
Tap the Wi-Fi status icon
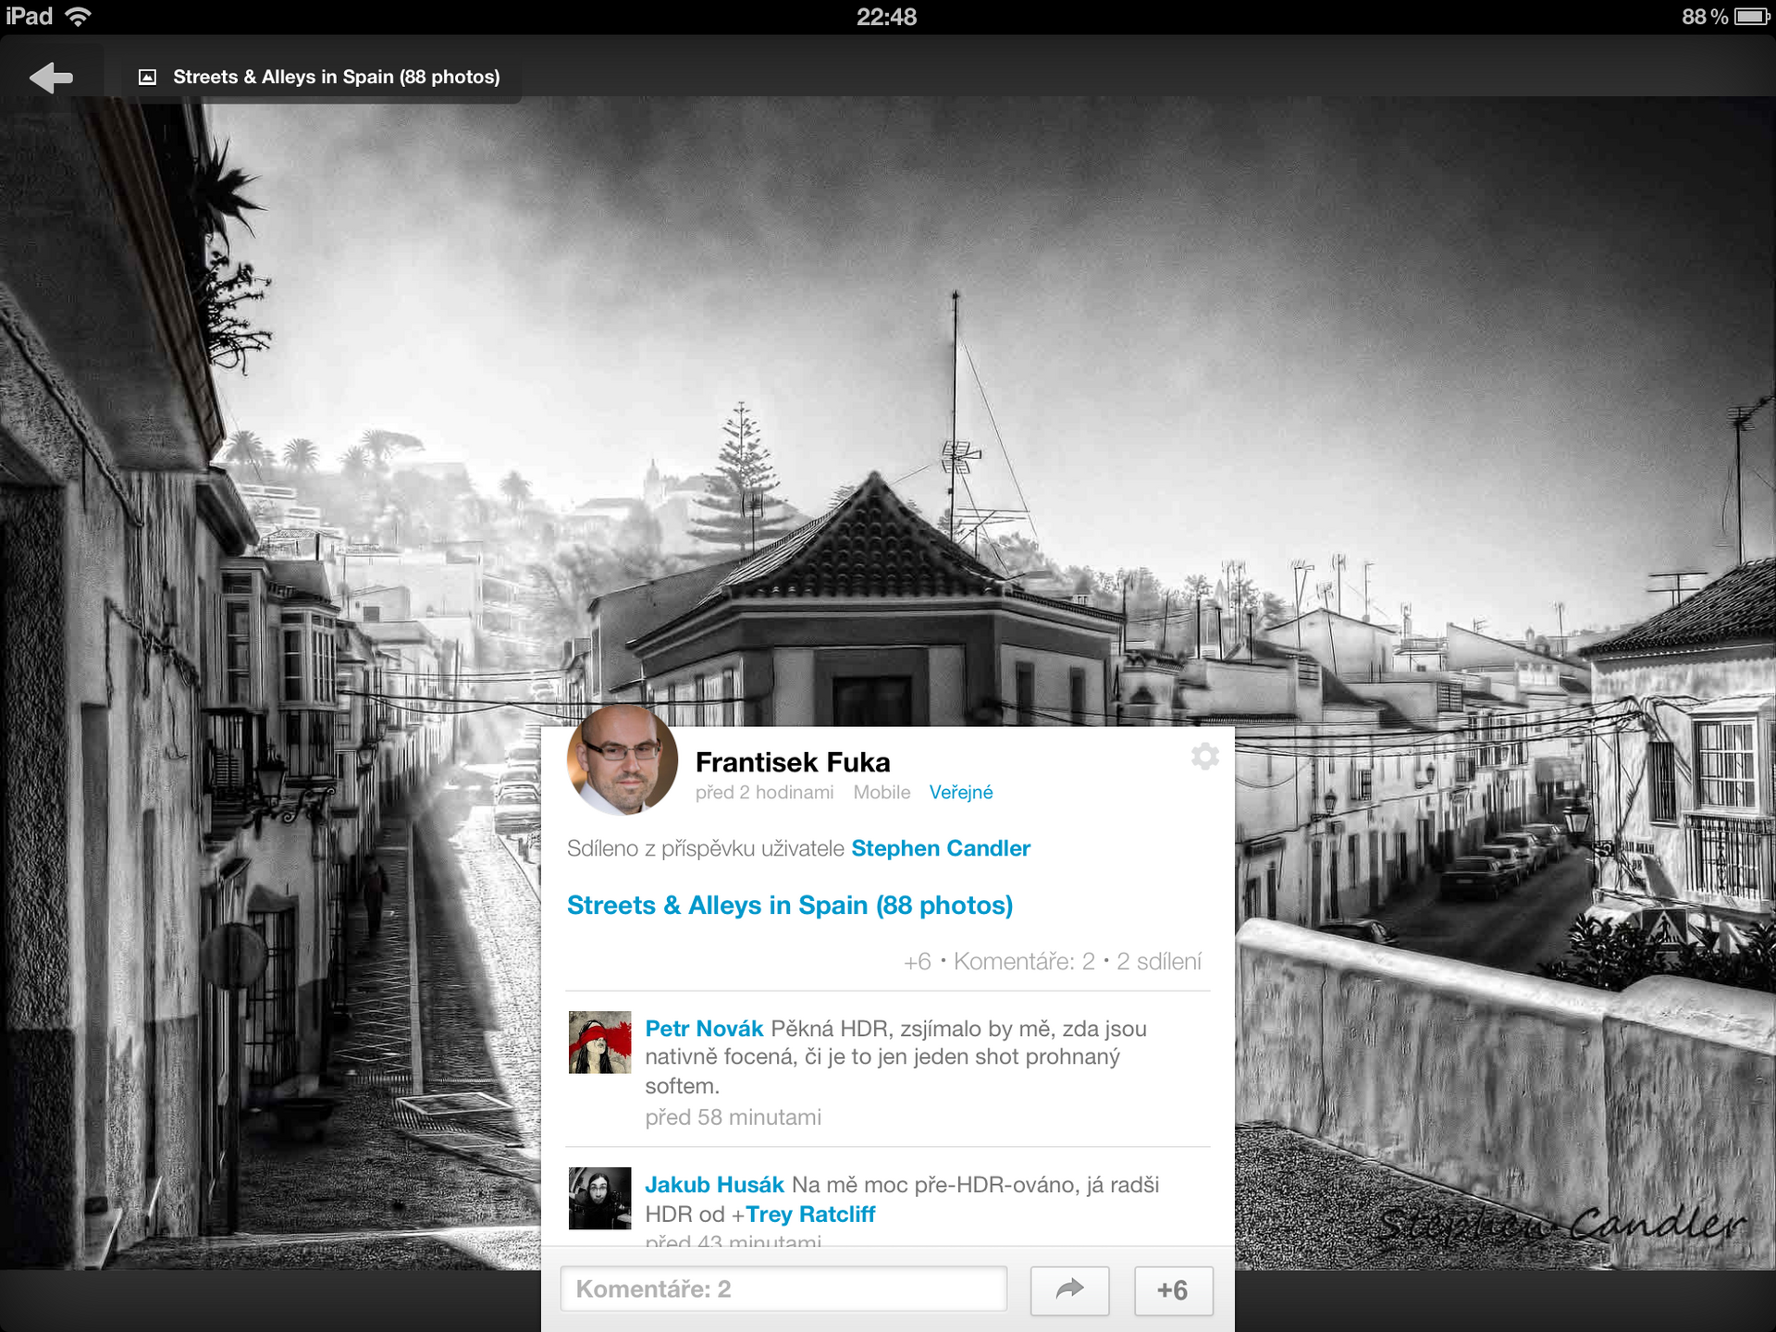(x=80, y=17)
